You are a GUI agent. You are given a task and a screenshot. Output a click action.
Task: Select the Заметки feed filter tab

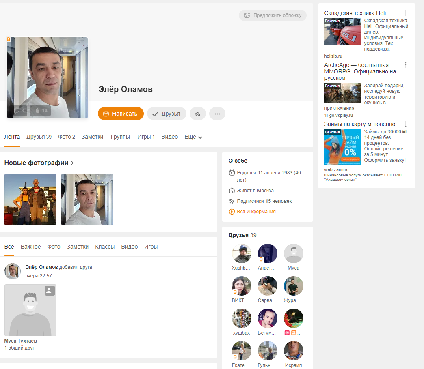(78, 247)
